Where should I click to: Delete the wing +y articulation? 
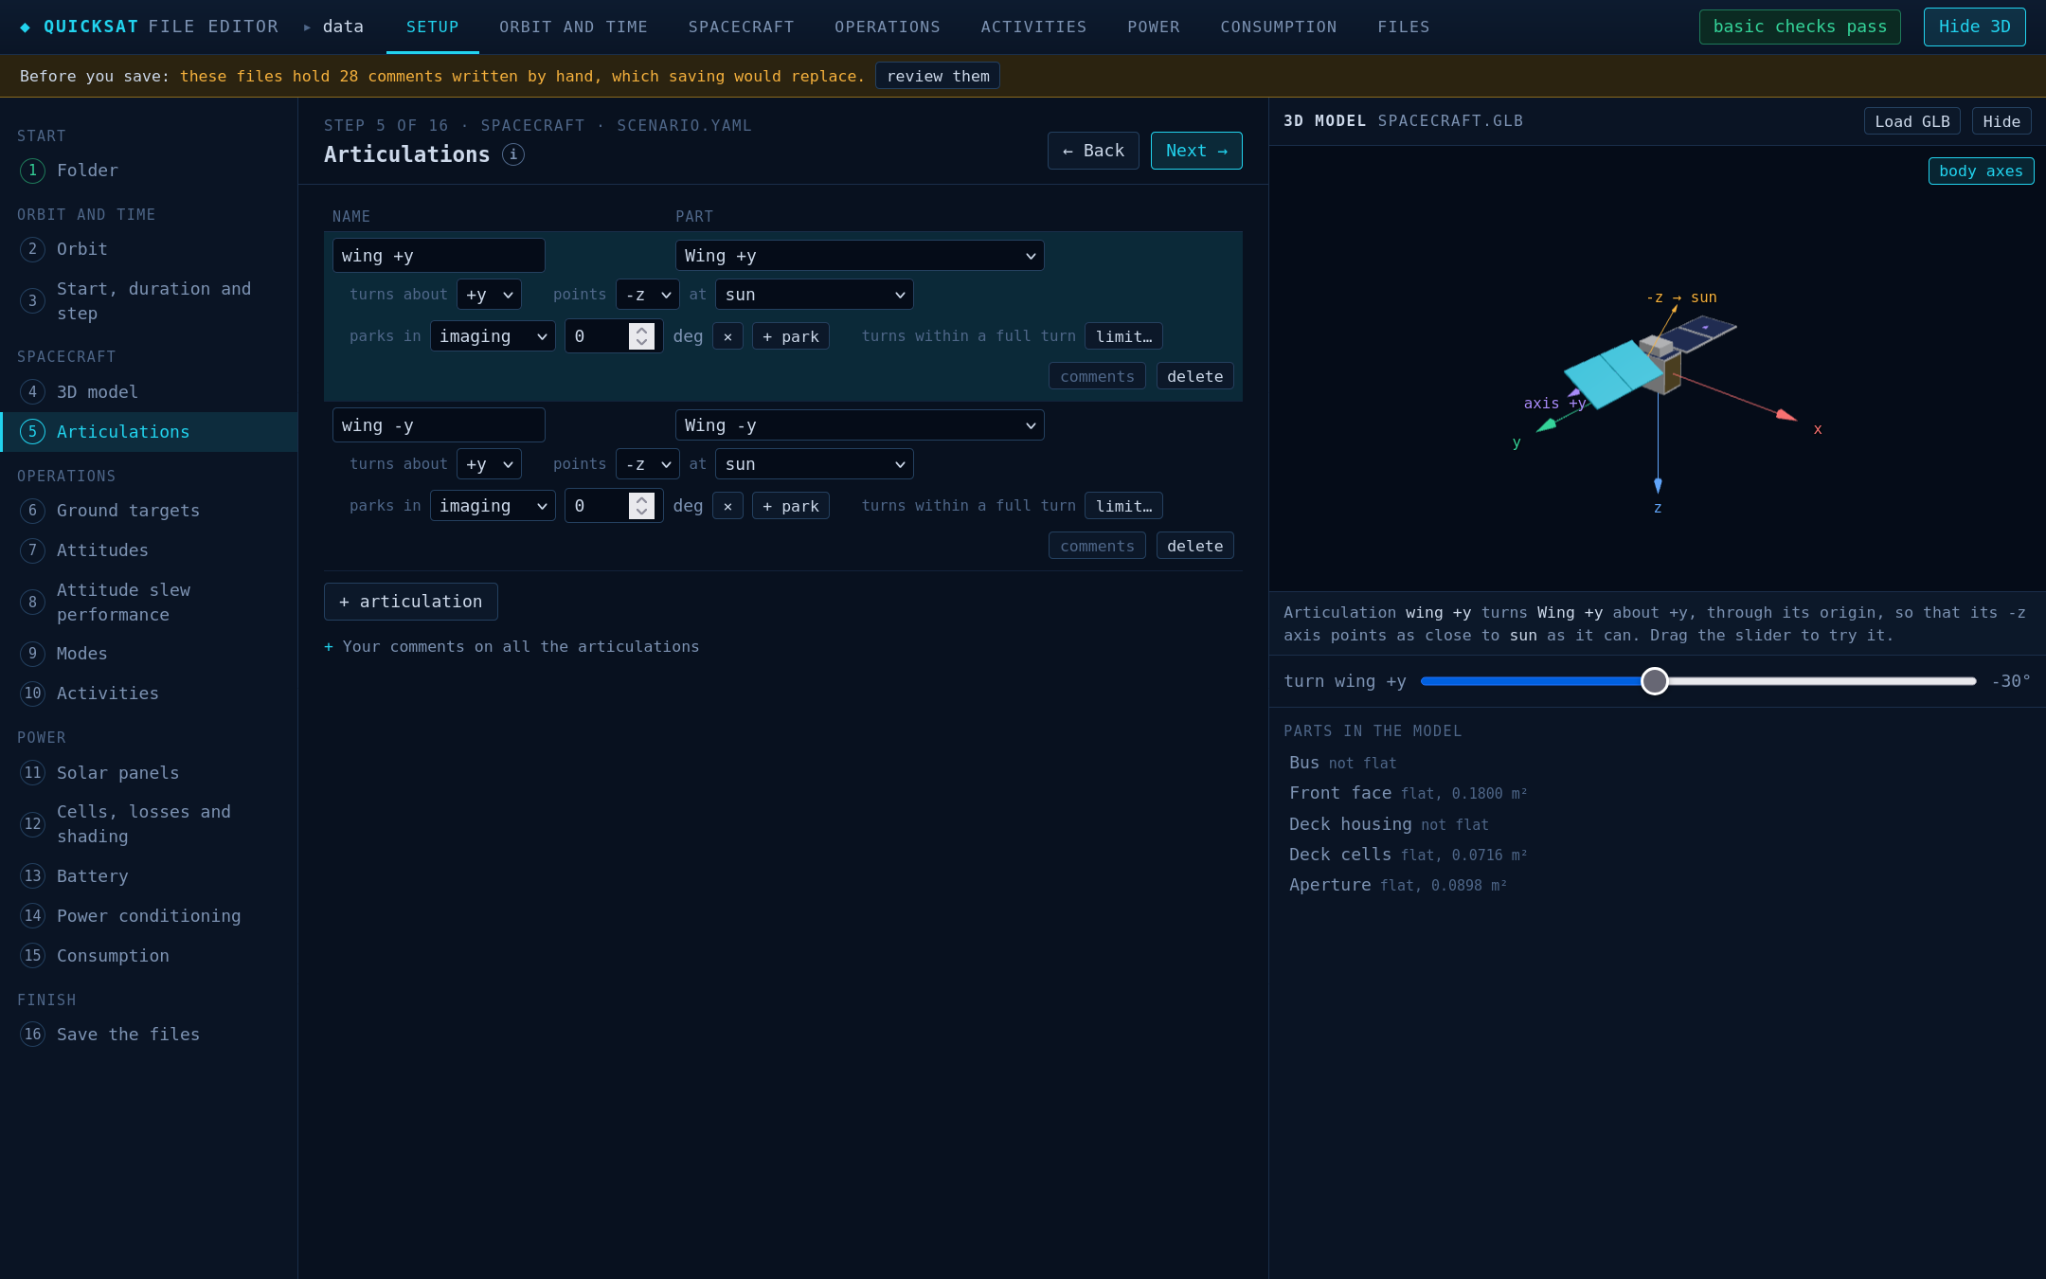click(1194, 376)
